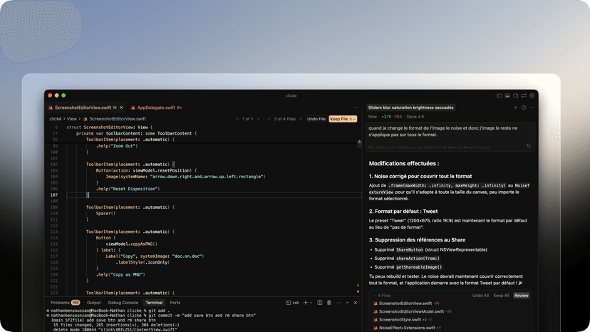This screenshot has width=590, height=332.
Task: Click inline code 'shareAction(from:)' in chat
Action: 418,258
